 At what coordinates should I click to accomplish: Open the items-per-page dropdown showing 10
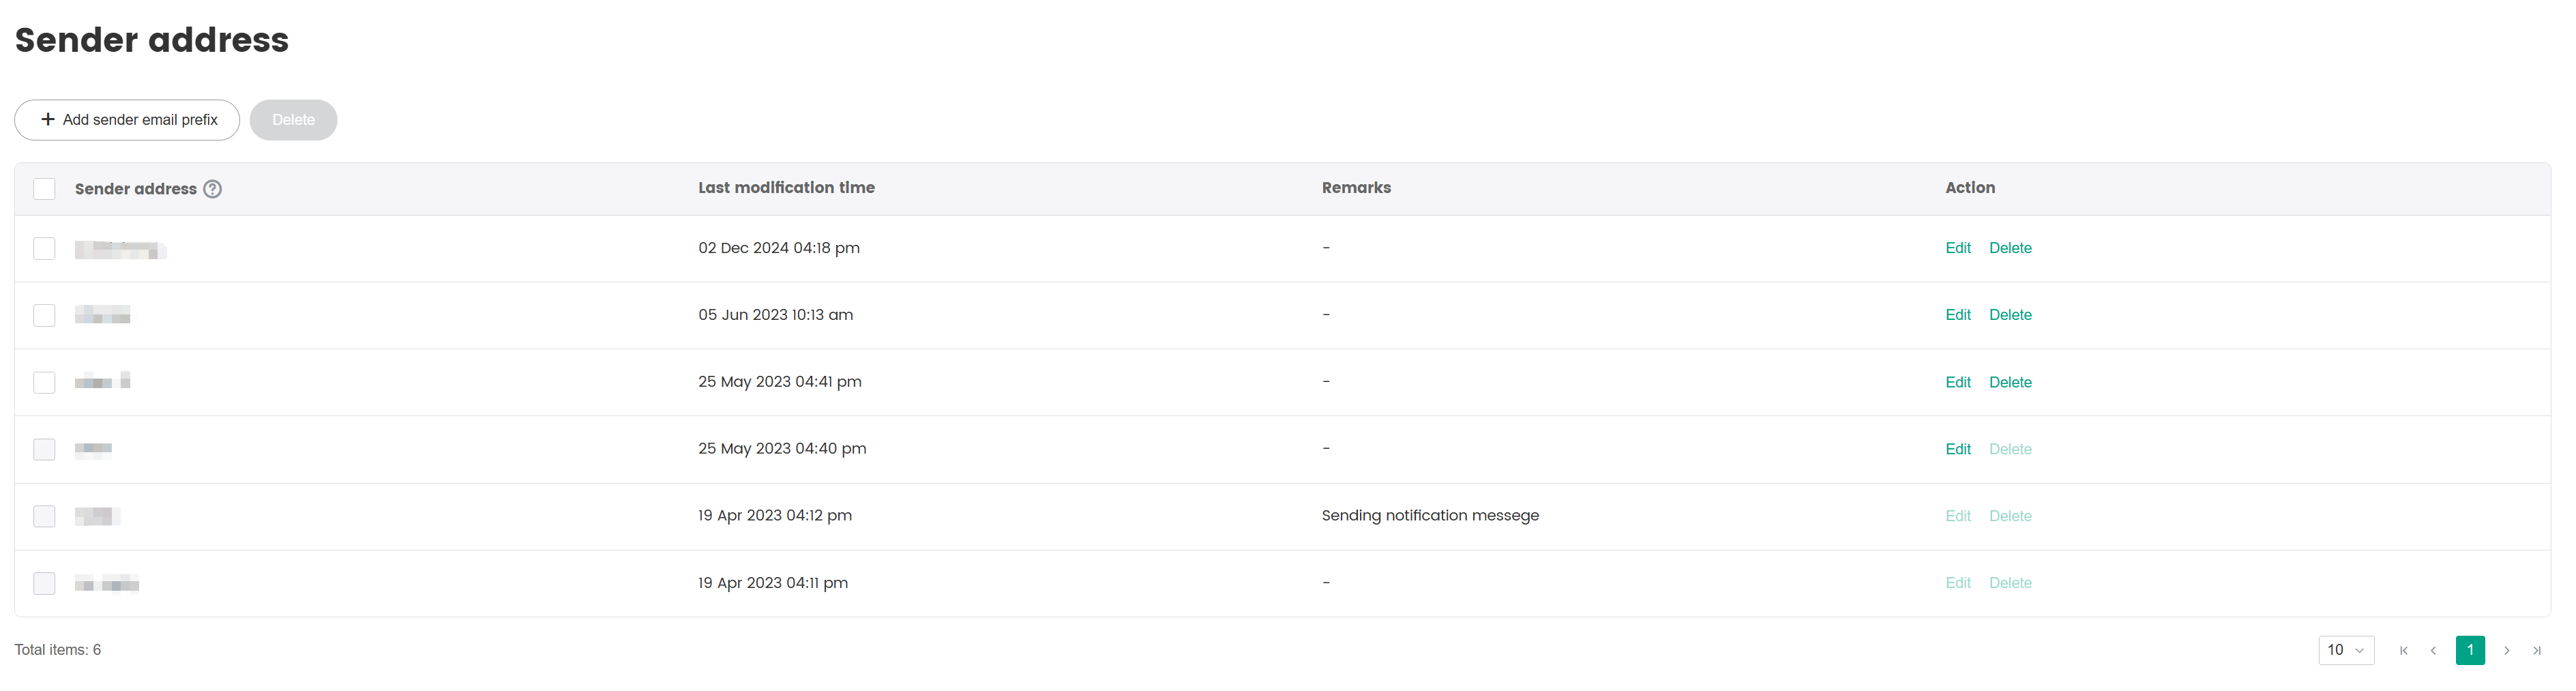(x=2345, y=650)
